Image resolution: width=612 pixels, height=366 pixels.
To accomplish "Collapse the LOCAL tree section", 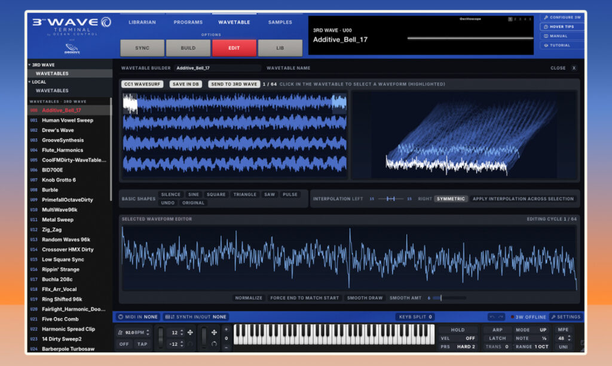I will click(30, 82).
